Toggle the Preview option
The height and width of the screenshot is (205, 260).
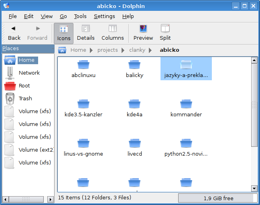(x=143, y=33)
